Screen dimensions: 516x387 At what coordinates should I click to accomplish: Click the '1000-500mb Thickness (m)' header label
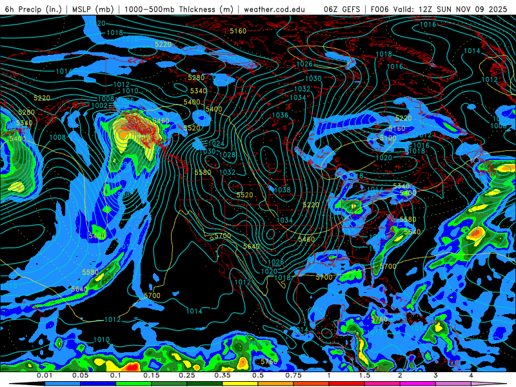179,9
